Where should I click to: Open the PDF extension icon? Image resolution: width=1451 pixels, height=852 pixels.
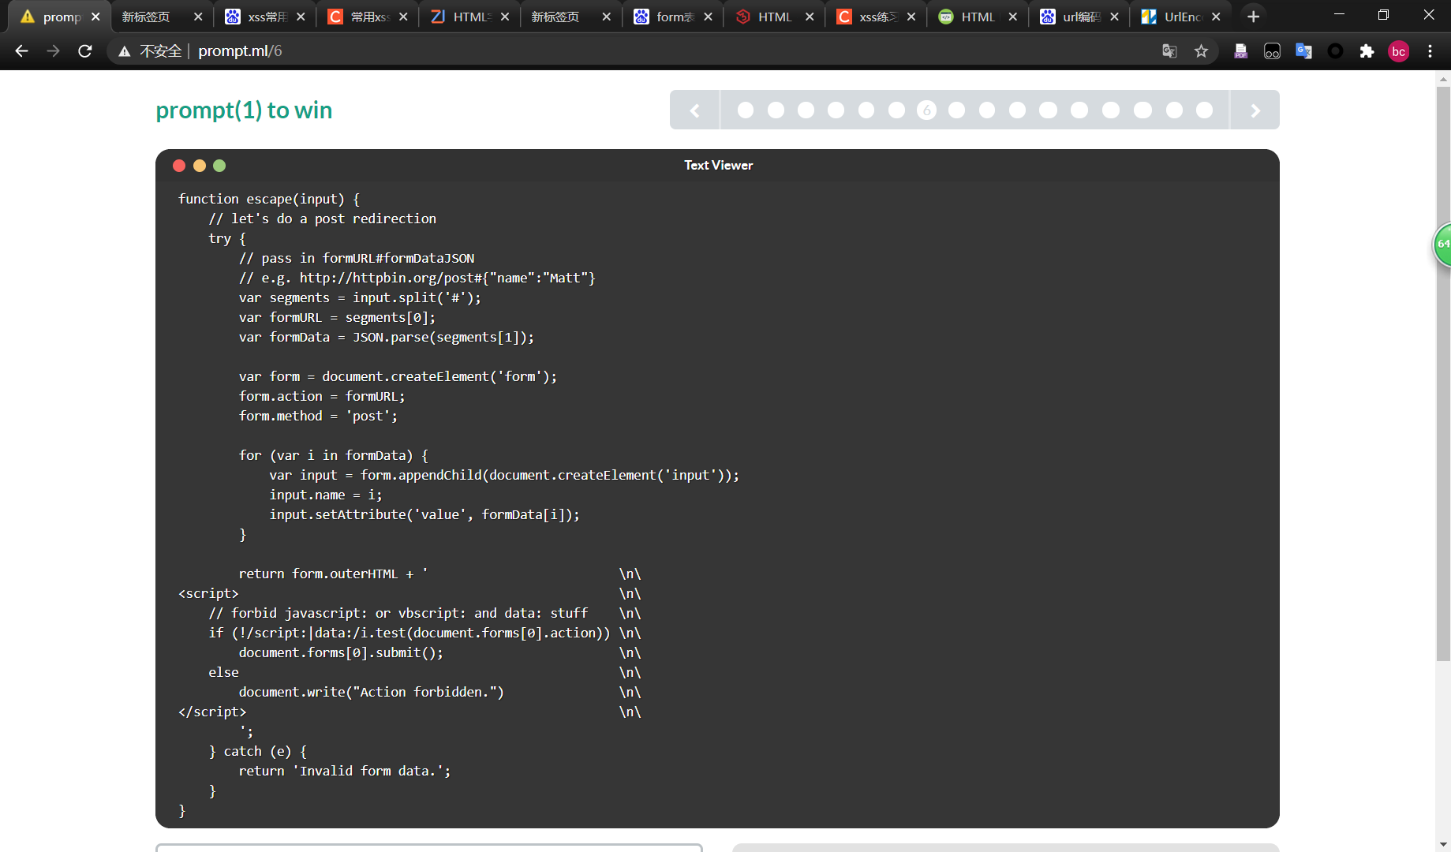click(x=1240, y=51)
